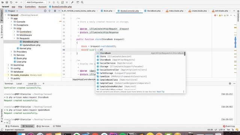The width and height of the screenshot is (240, 135).
Task: Open Project panel gear options
Action: 55,11
